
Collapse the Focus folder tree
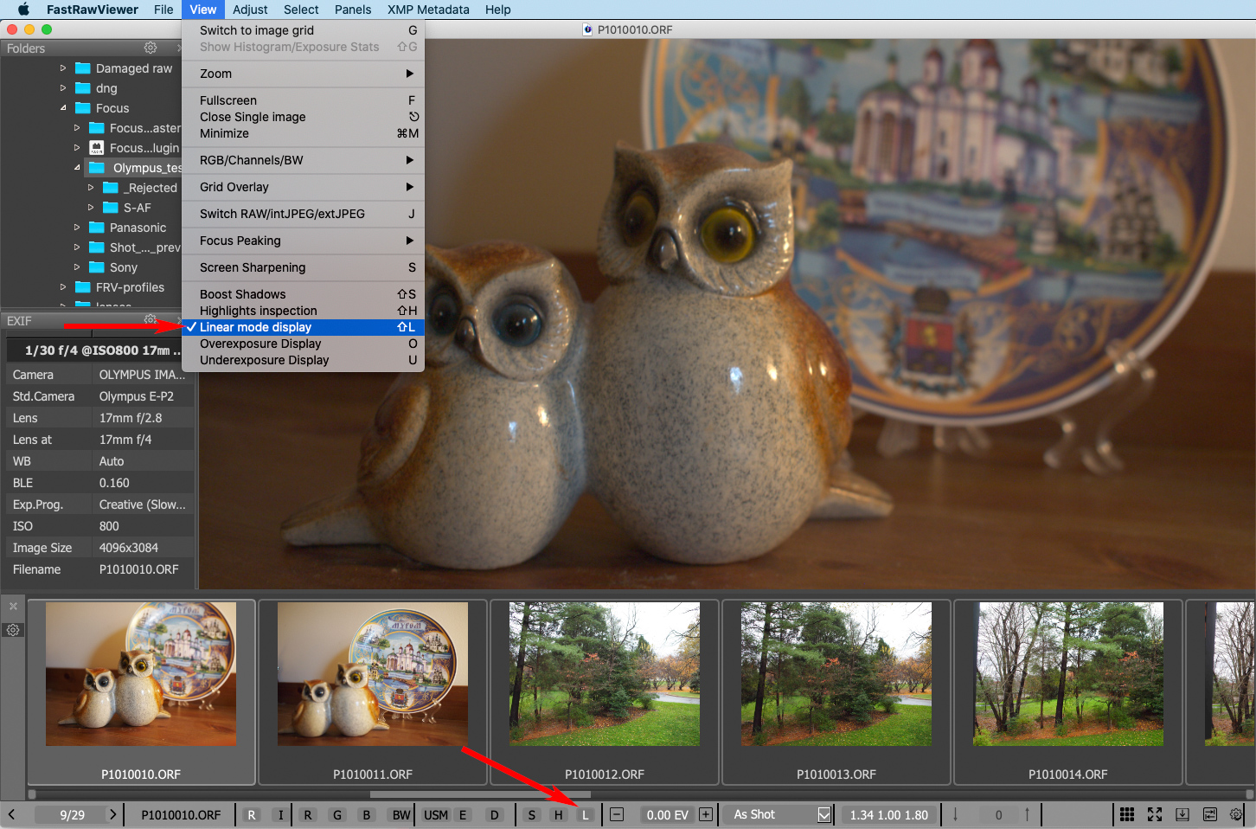[63, 108]
